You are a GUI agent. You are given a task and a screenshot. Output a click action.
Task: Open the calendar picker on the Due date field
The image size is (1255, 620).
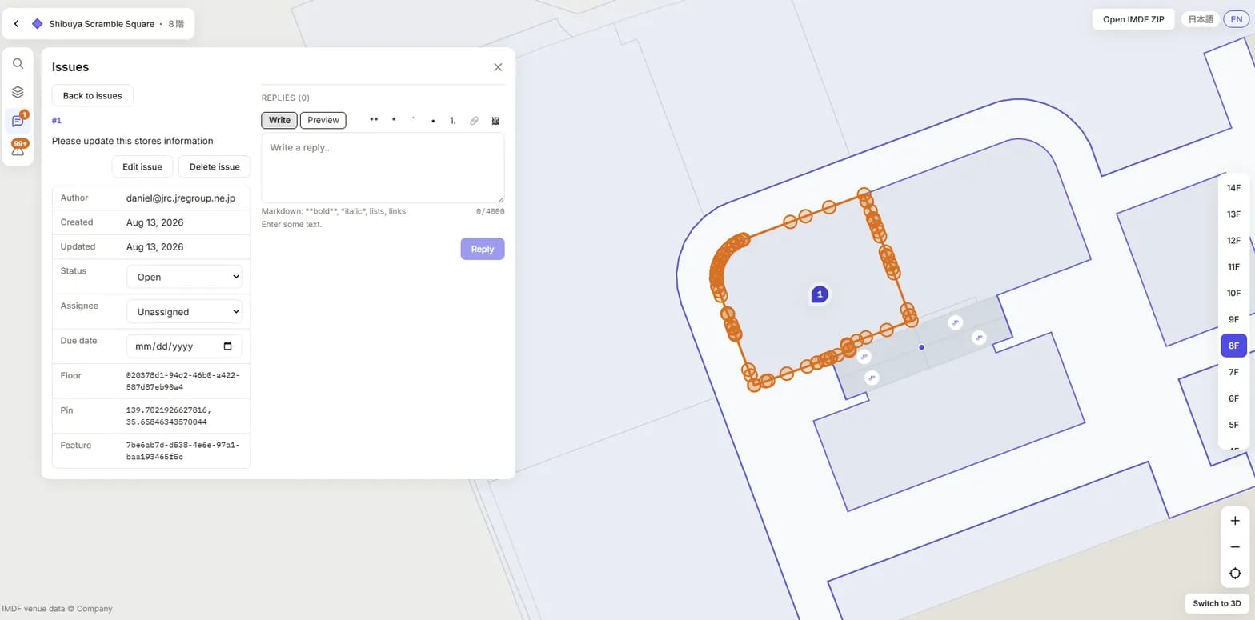tap(227, 346)
